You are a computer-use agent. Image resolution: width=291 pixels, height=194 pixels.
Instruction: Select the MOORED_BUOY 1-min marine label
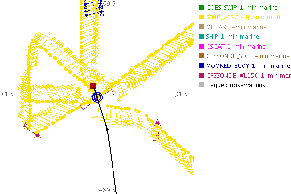(x=248, y=65)
